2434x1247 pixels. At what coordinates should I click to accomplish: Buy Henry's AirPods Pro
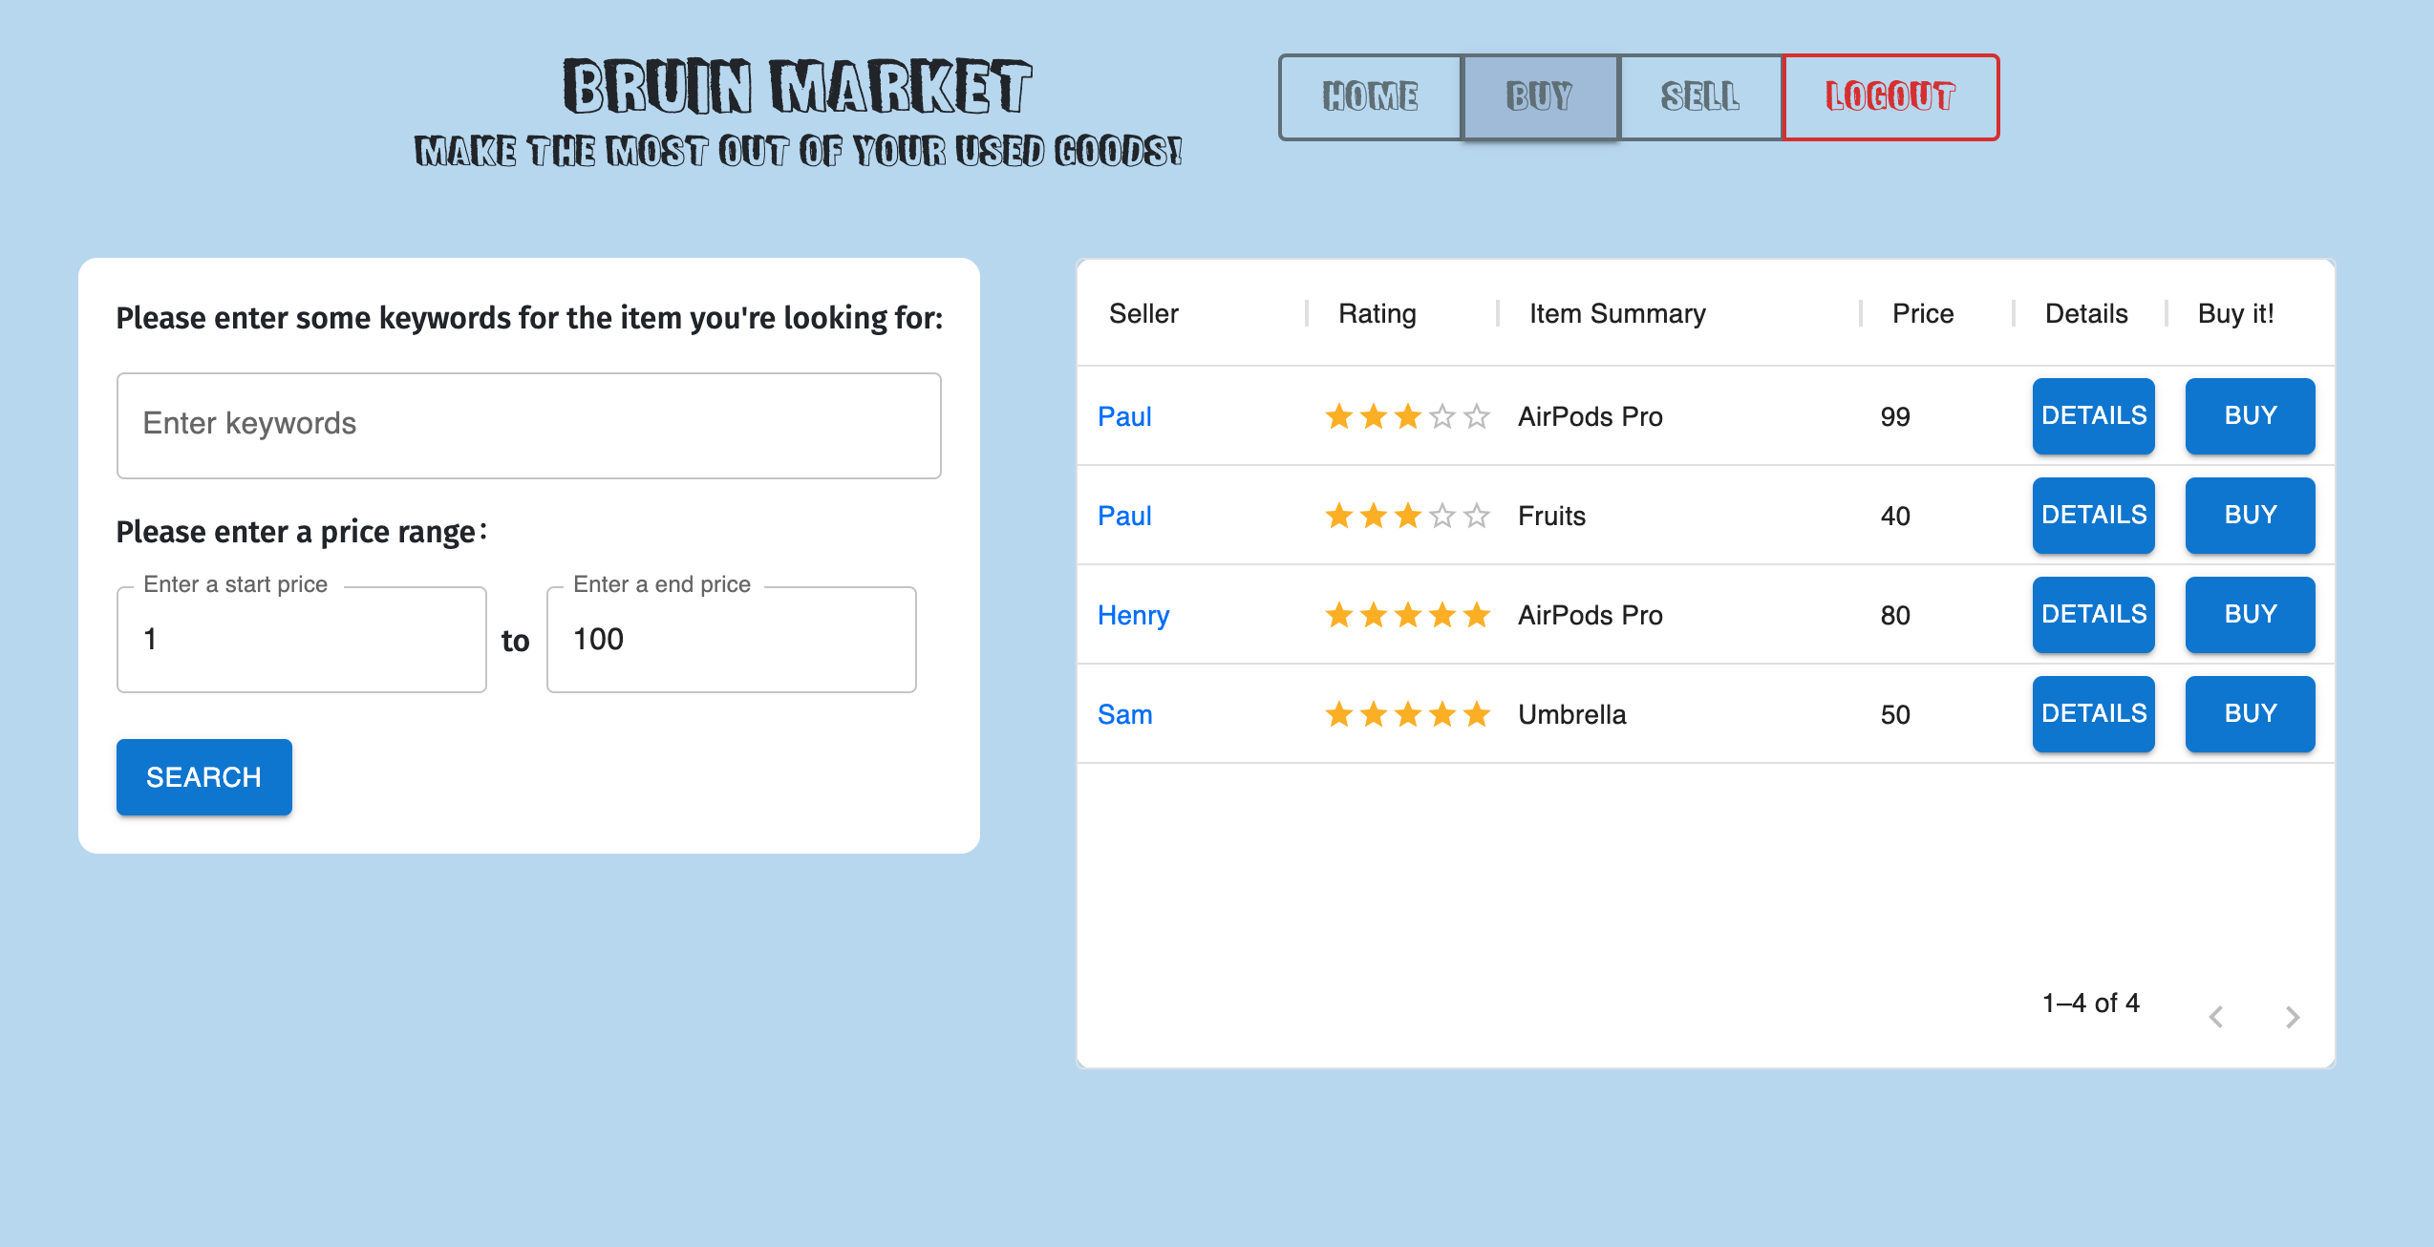pos(2250,614)
